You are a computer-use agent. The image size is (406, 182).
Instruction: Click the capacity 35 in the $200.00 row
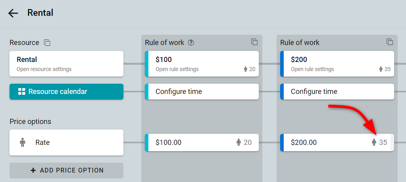click(x=383, y=143)
